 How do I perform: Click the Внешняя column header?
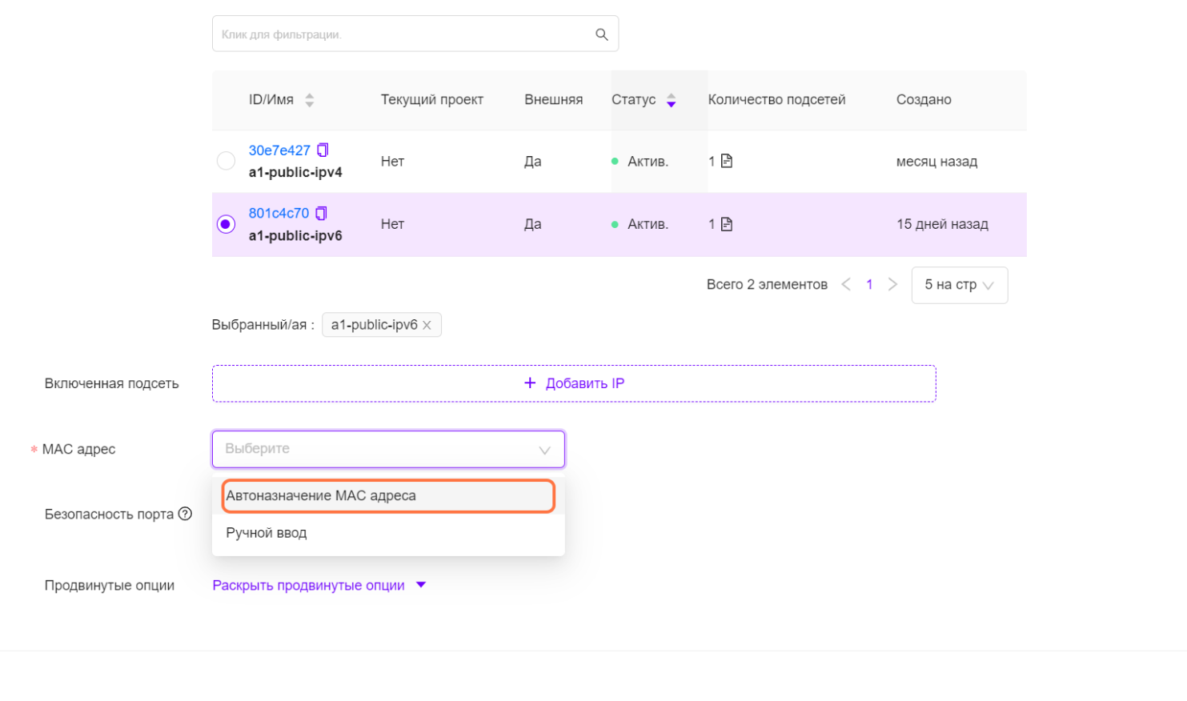point(553,100)
